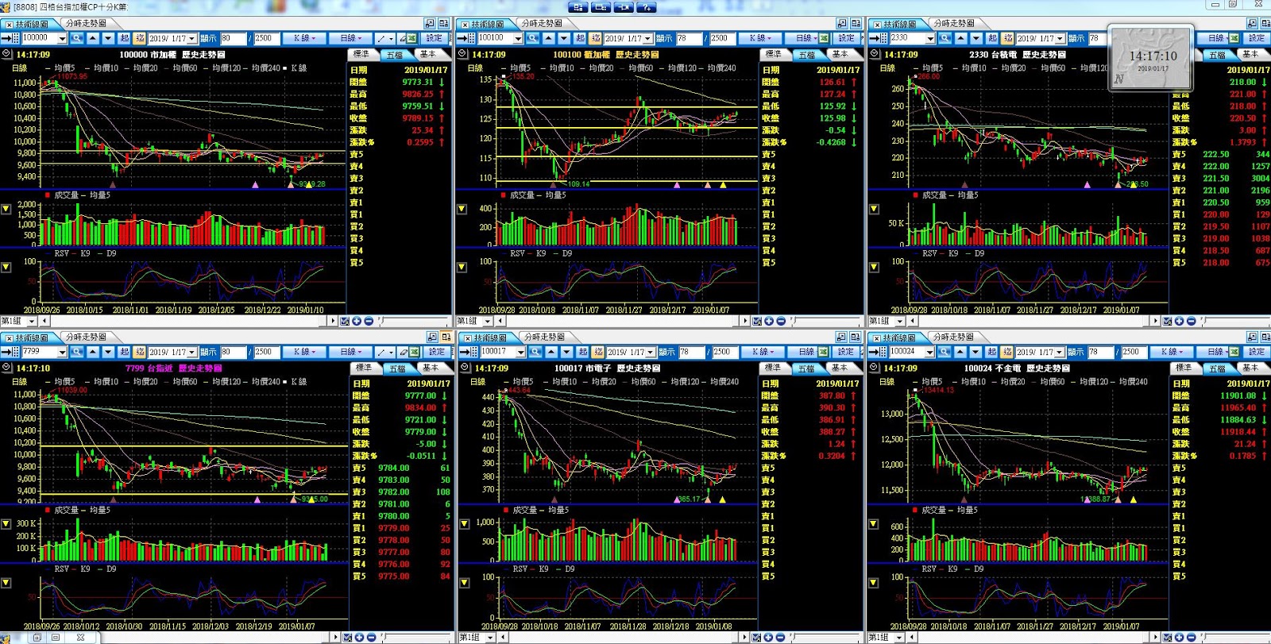Toggle the RSV KD pane arrow in 7799 chart
This screenshot has width=1271, height=644.
click(6, 583)
